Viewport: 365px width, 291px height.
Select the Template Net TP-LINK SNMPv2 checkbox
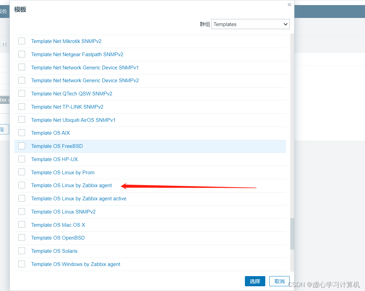click(22, 107)
